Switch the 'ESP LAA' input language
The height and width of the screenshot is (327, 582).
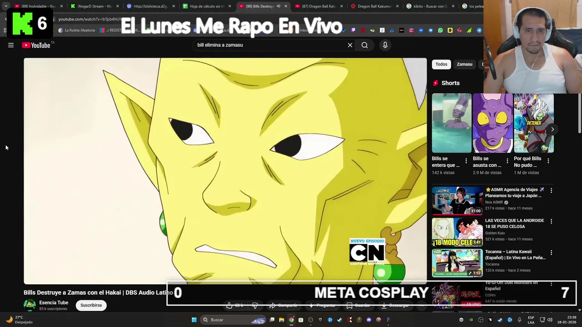pos(531,320)
